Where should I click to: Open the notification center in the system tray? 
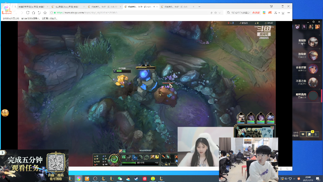318,178
